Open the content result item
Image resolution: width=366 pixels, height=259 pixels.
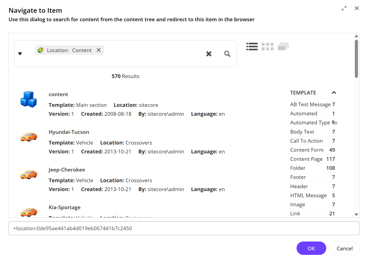(x=59, y=94)
